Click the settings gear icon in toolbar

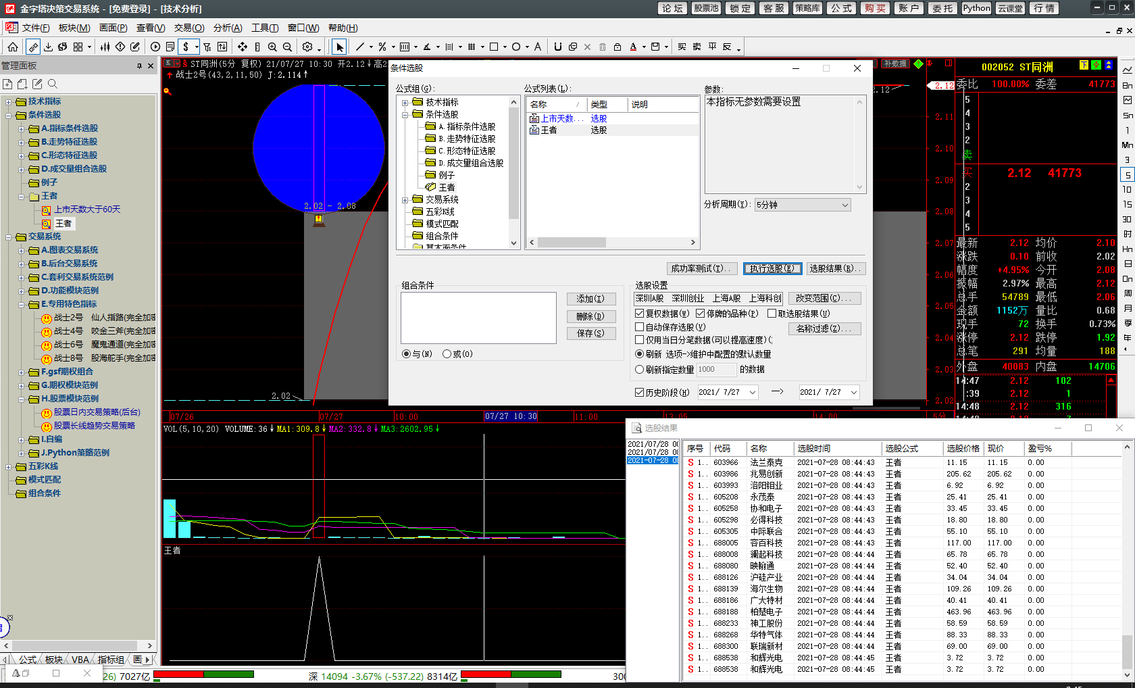[307, 47]
